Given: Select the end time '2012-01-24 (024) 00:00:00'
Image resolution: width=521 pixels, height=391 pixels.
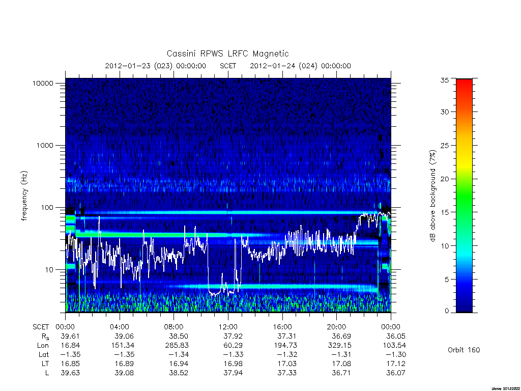Looking at the screenshot, I should click(300, 66).
